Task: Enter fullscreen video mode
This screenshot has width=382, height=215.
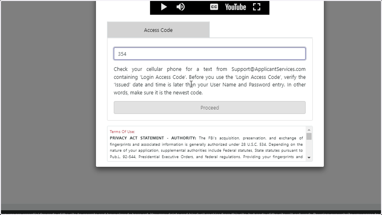Action: pos(257,7)
